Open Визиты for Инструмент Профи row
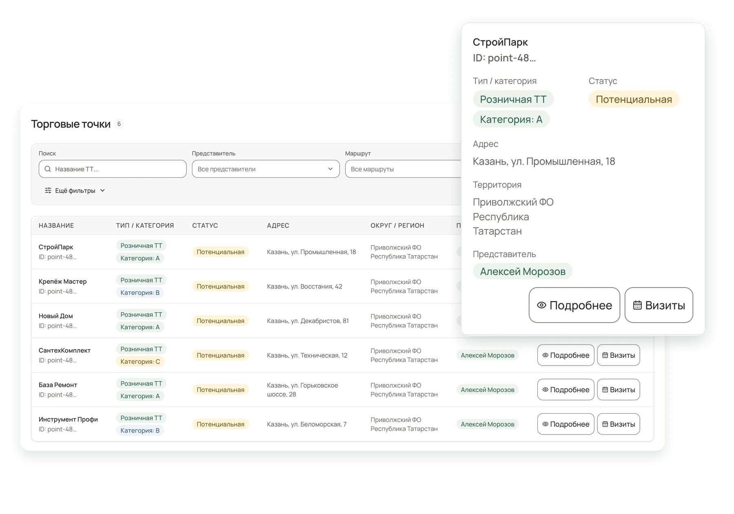734x514 pixels. (x=619, y=424)
